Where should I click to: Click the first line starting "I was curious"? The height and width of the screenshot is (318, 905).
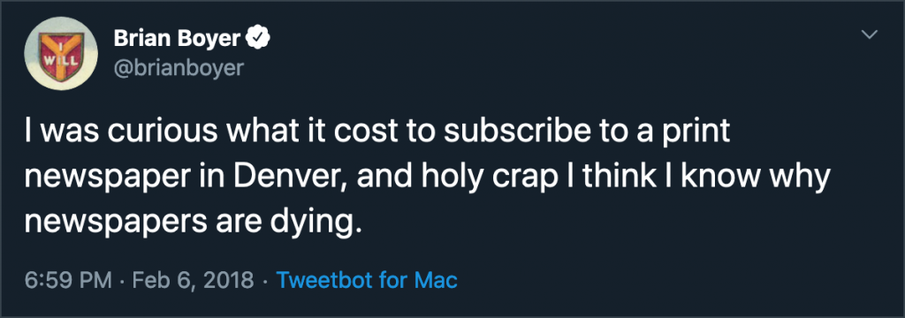click(x=378, y=133)
